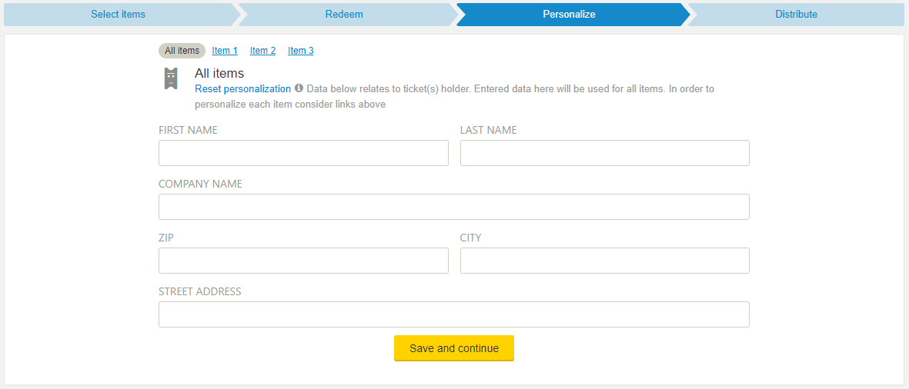Focus the First Name field
Image resolution: width=909 pixels, height=389 pixels.
[304, 153]
